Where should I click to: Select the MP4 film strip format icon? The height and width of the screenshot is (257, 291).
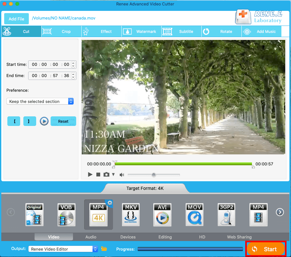259,214
